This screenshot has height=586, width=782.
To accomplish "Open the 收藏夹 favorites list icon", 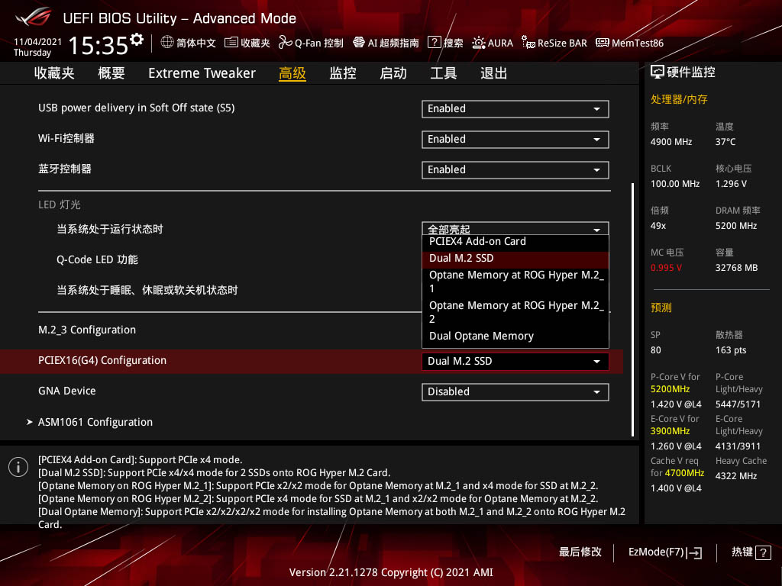I will tap(231, 43).
